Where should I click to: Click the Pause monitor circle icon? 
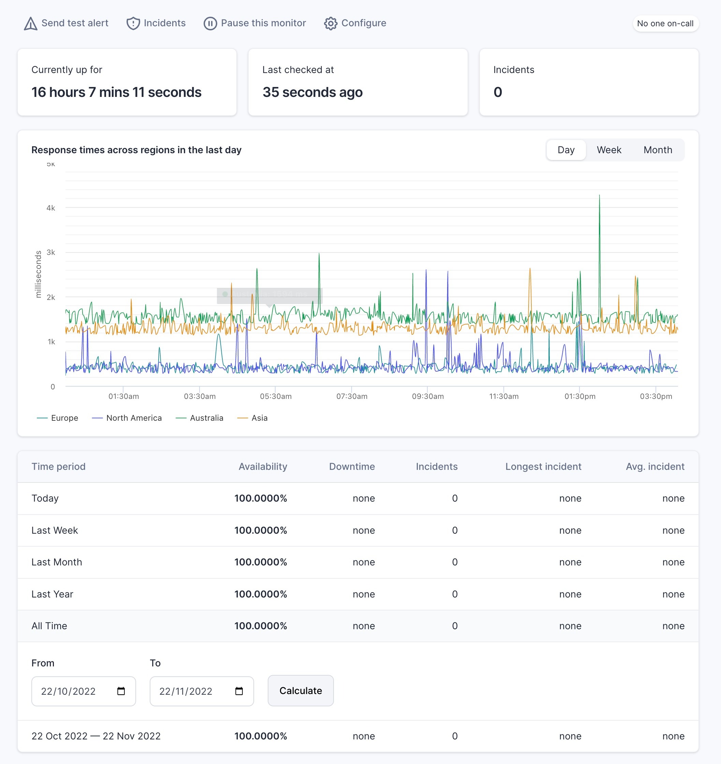tap(210, 24)
